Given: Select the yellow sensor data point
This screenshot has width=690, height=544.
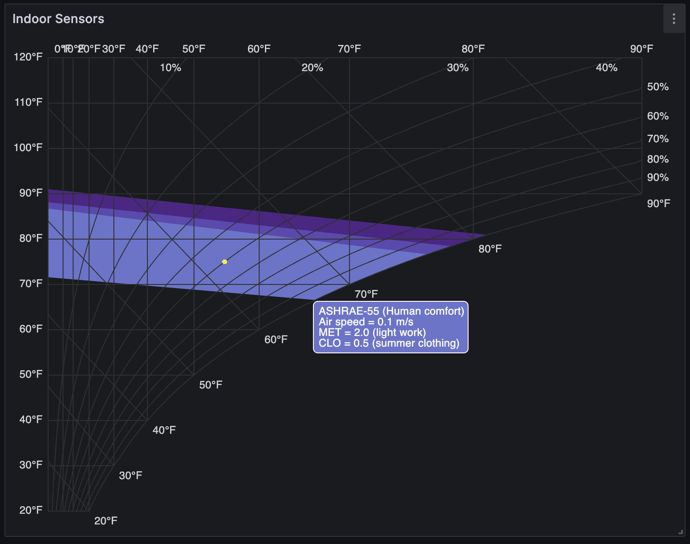Looking at the screenshot, I should point(225,262).
